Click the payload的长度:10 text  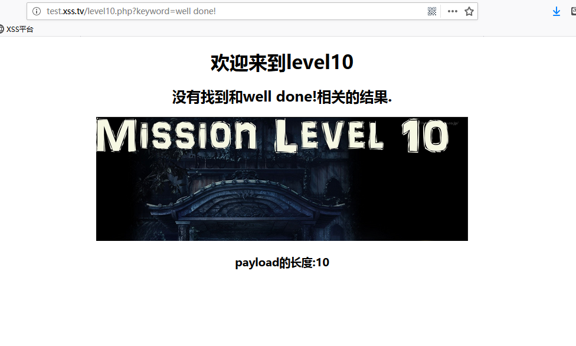pyautogui.click(x=282, y=263)
